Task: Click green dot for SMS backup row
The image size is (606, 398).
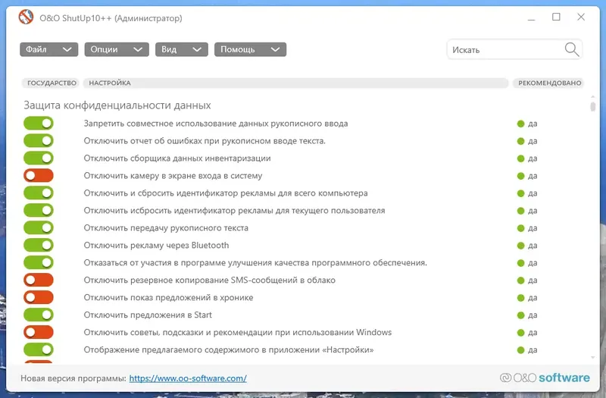Action: tap(520, 280)
